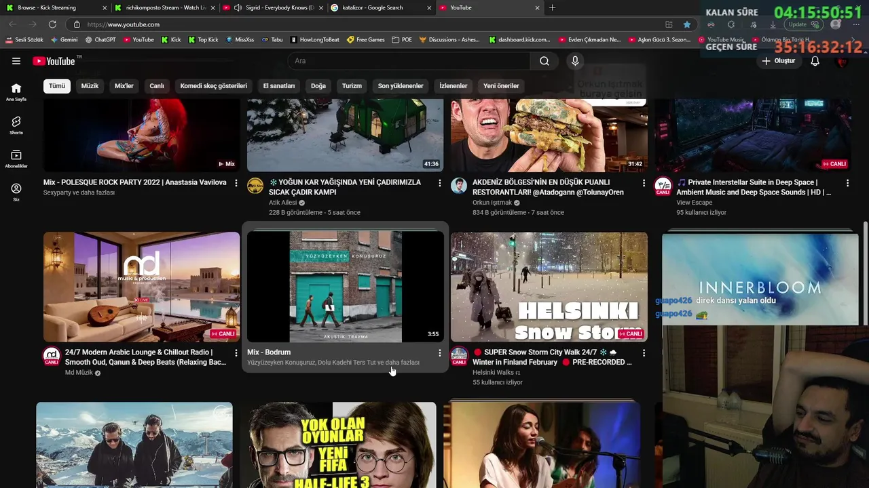Select the El sanatları chip
The image size is (869, 488).
pos(279,86)
